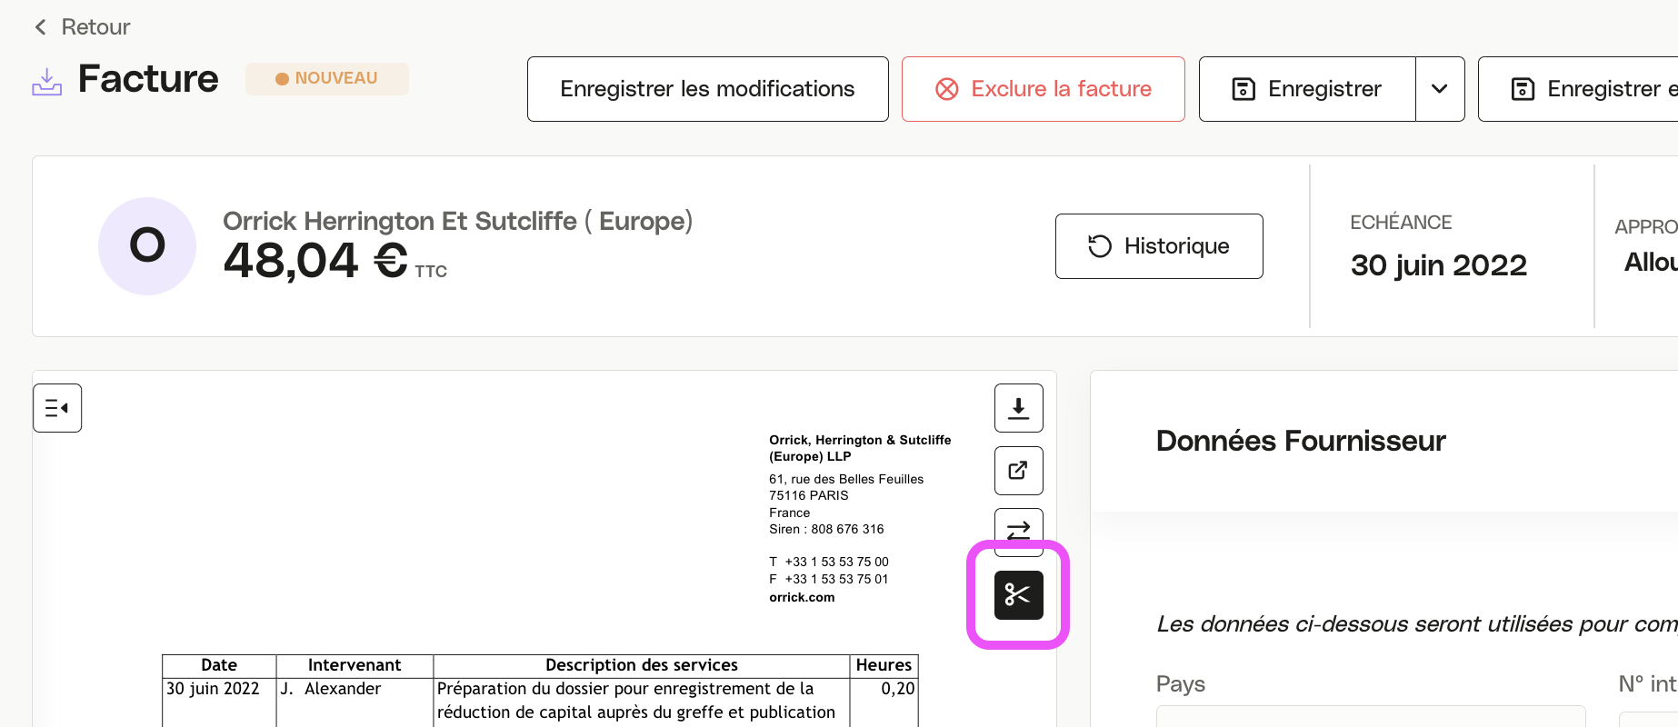Click the Données Fournisseur section header

pos(1300,441)
